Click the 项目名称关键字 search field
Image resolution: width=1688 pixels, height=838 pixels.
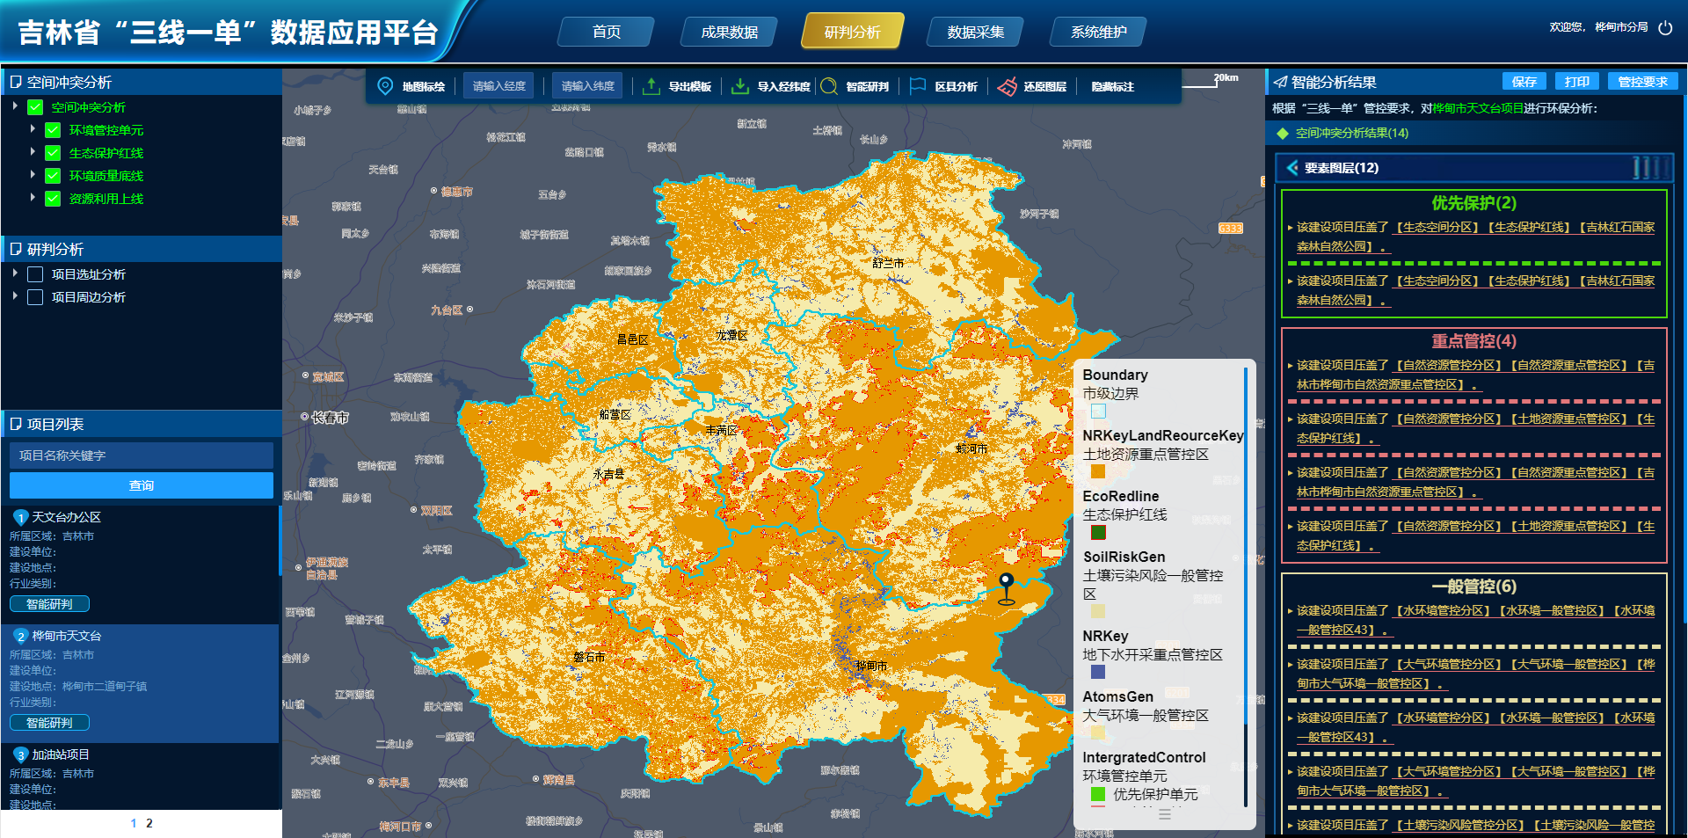coord(142,455)
